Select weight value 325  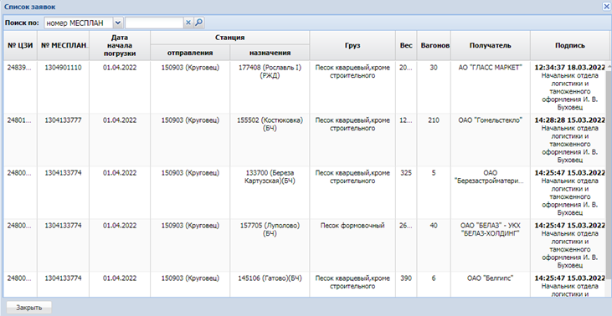tap(406, 172)
